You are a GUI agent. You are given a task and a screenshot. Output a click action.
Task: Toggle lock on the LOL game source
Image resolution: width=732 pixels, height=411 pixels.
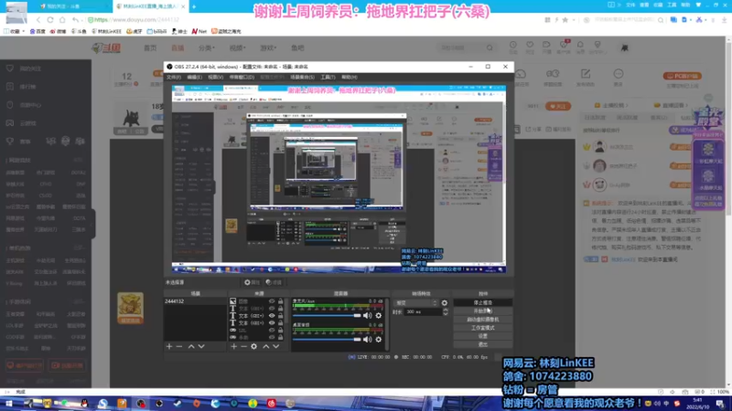281,330
